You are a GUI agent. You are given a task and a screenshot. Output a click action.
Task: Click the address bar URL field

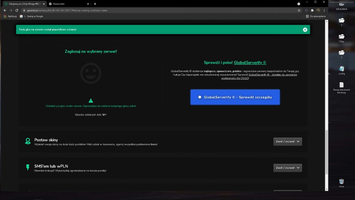158,10
